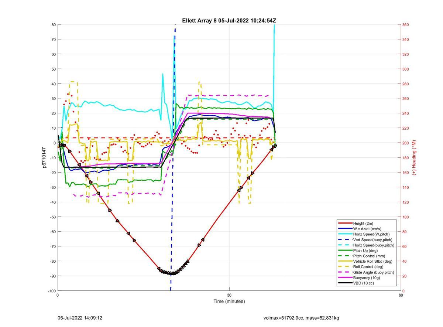Click the '-60' left axis tick label
The image size is (443, 327).
pyautogui.click(x=52, y=232)
